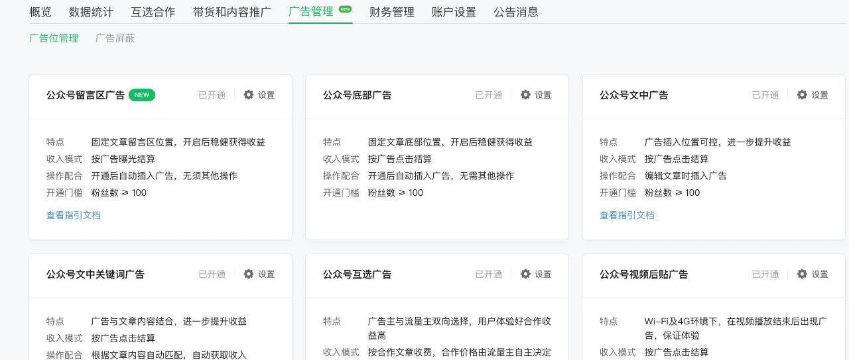The width and height of the screenshot is (849, 360).
Task: Open 设置 for 公众号视频后贴广告
Action: (819, 275)
